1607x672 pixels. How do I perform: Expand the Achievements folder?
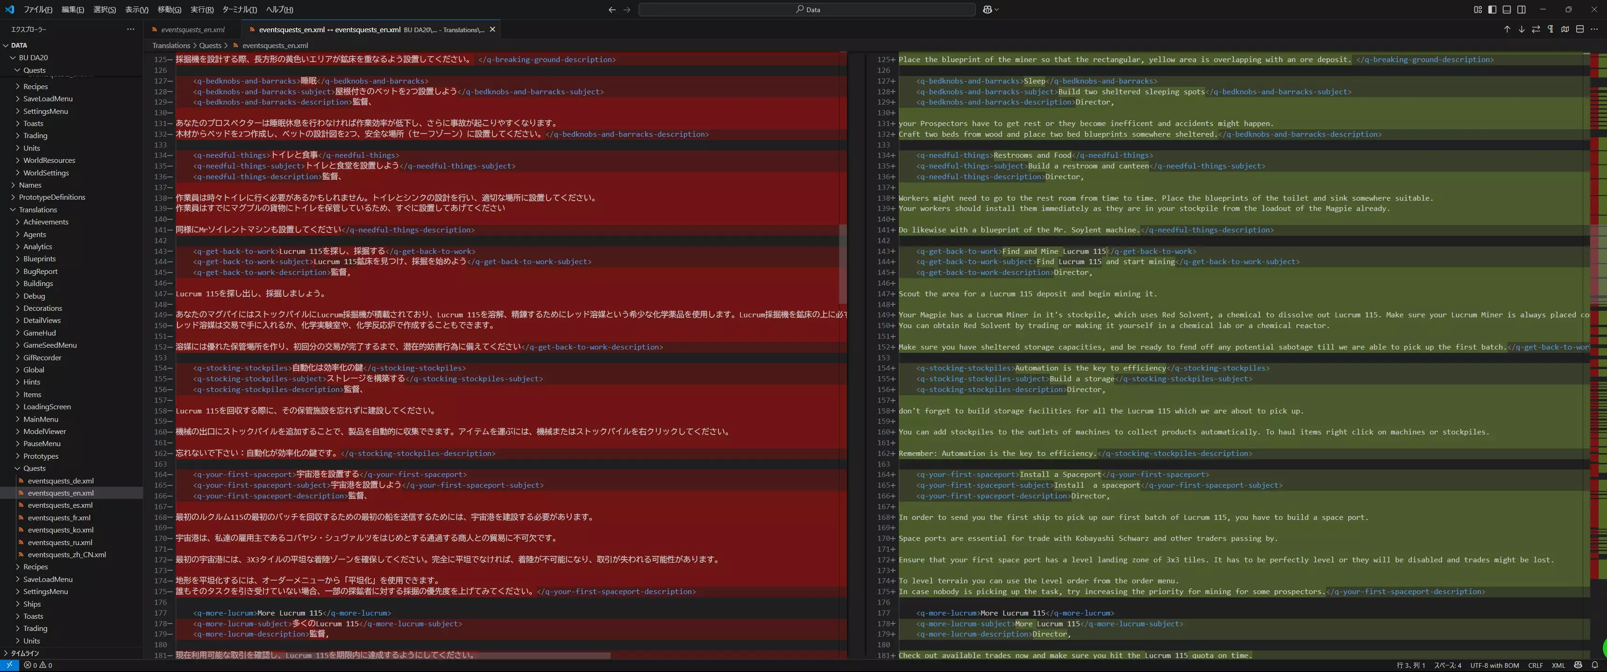[45, 222]
